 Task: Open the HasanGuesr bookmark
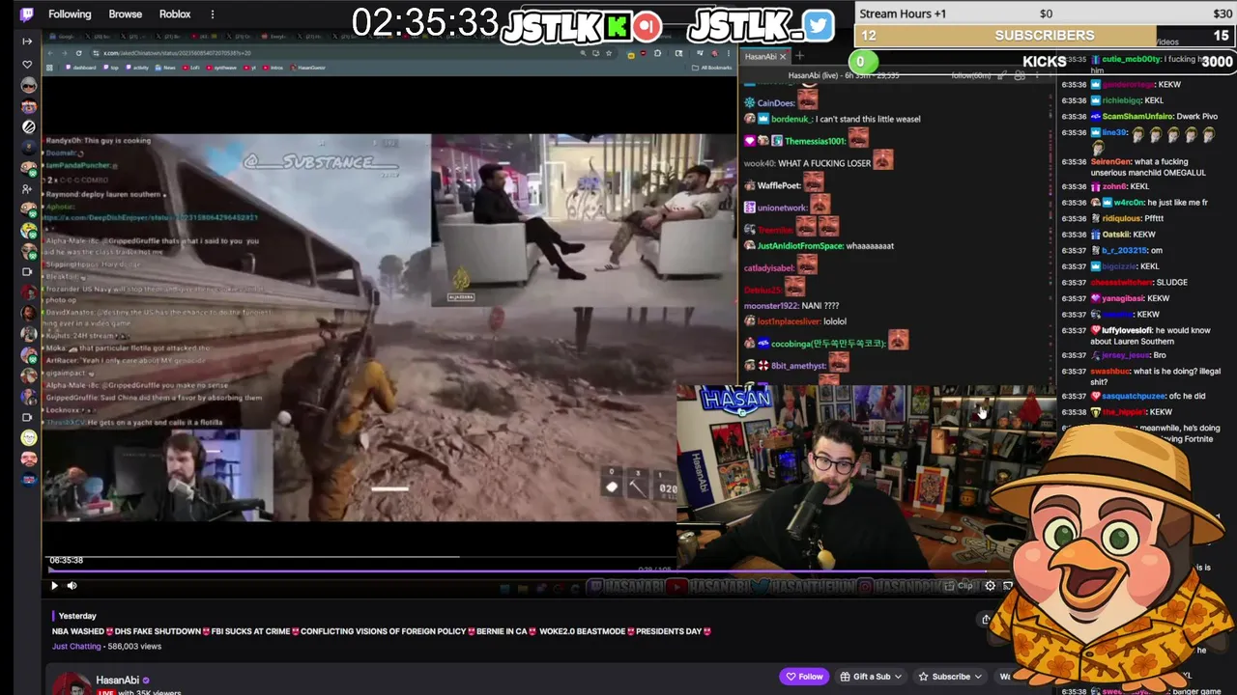308,68
